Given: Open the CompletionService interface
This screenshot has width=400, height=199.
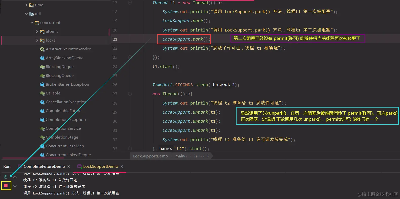Looking at the screenshot, I should pyautogui.click(x=63, y=128).
